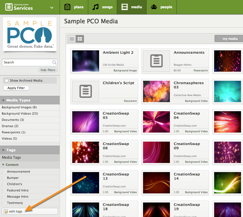Click the Centerline New Media text
The width and height of the screenshot is (243, 217).
point(187,95)
